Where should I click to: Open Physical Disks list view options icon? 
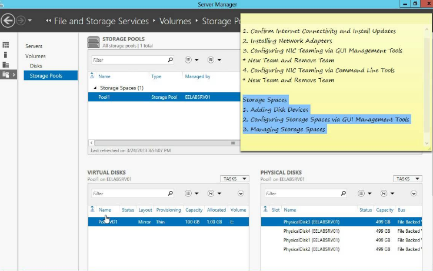click(361, 193)
